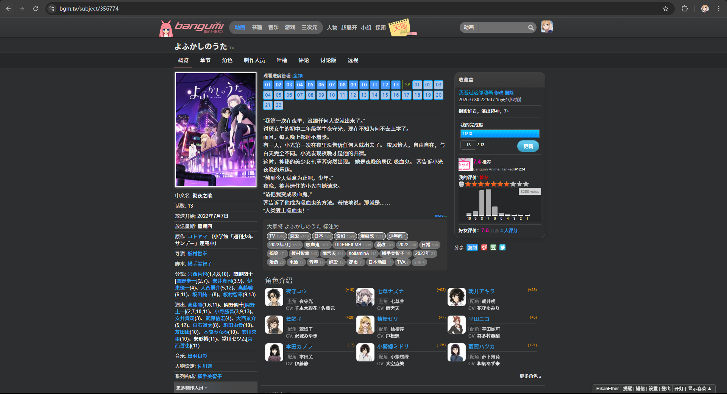Toggle lights with the 开灯 link
Screen dimensions: 727x394
(679, 389)
